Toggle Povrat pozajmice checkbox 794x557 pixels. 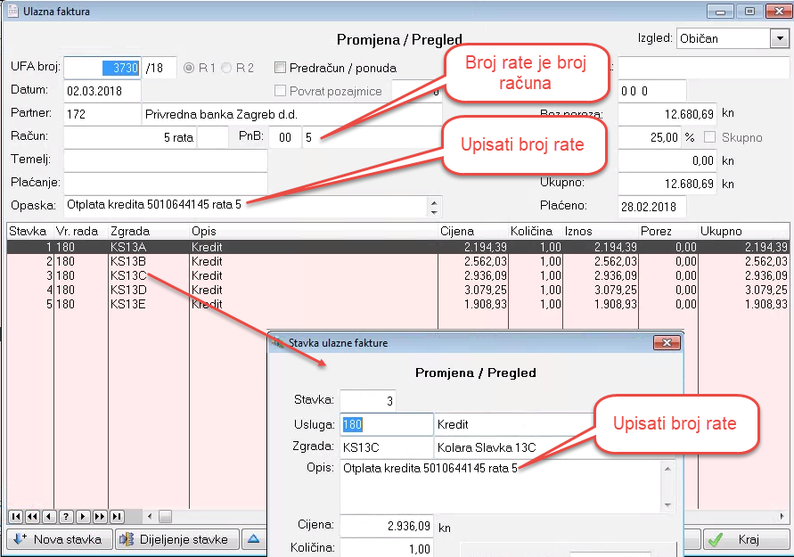tap(280, 91)
